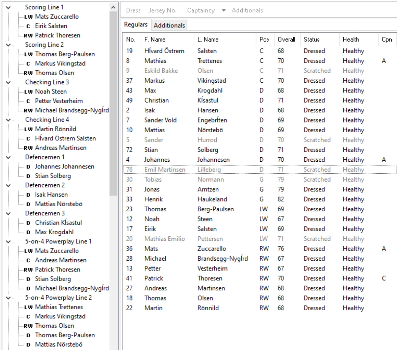Viewport: 397px width, 350px height.
Task: Click the Additionals toolbar button
Action: coord(247,11)
